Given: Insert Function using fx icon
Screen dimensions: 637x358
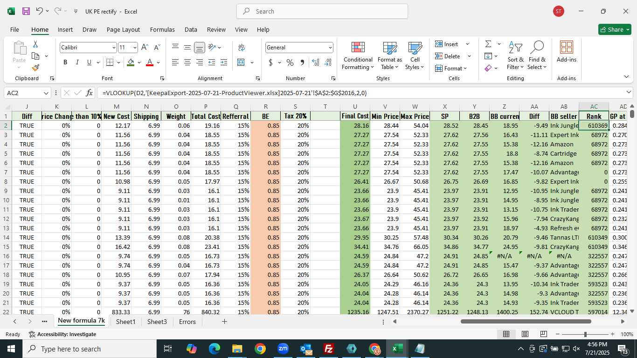Looking at the screenshot, I should click(90, 93).
